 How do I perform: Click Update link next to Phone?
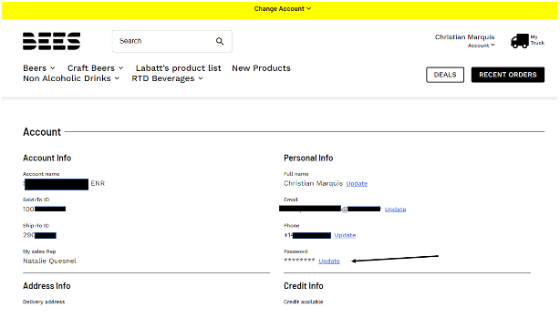coord(345,236)
